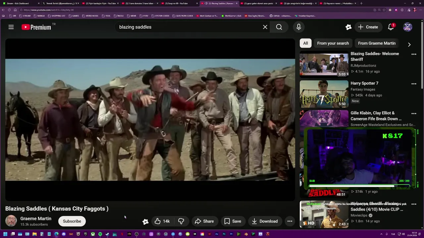Go back with browser back arrow
The image size is (424, 238).
[3, 10]
